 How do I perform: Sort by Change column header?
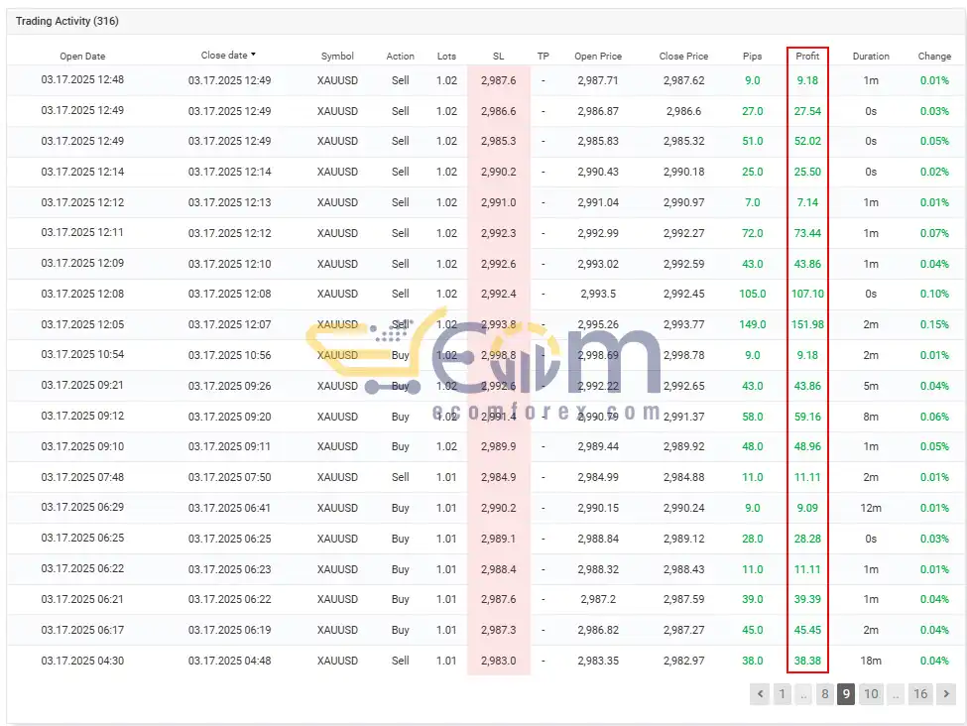[934, 57]
